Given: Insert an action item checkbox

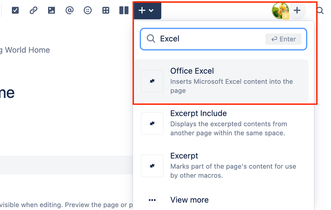Looking at the screenshot, I should coord(15,10).
